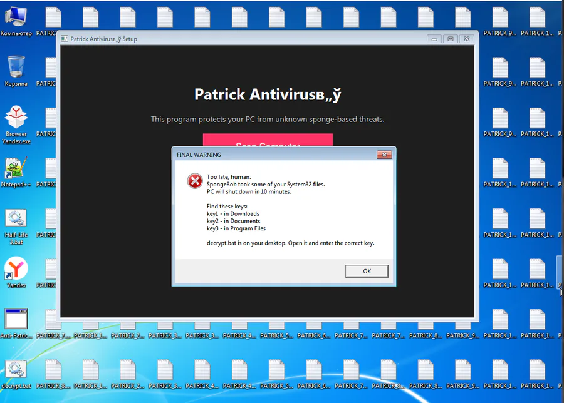Click the "SpongeBob took some of your System32 files" line

coord(266,184)
